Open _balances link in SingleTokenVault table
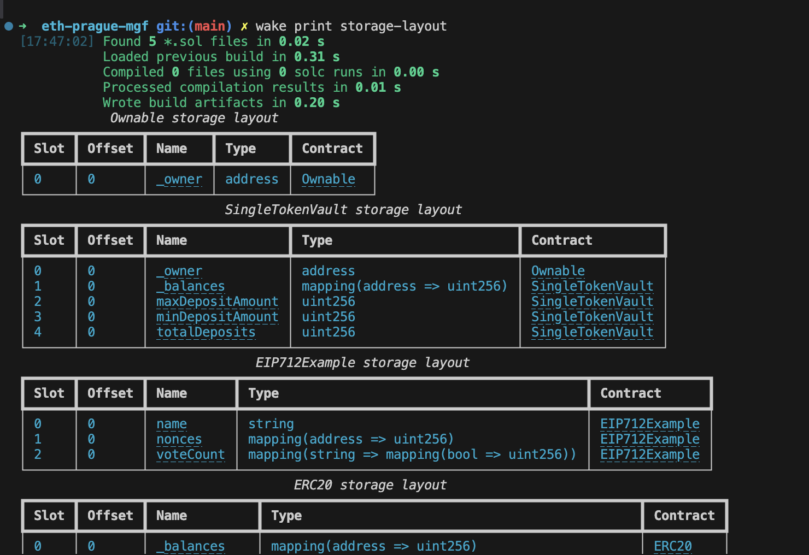Screen dimensions: 809x555 pos(190,286)
